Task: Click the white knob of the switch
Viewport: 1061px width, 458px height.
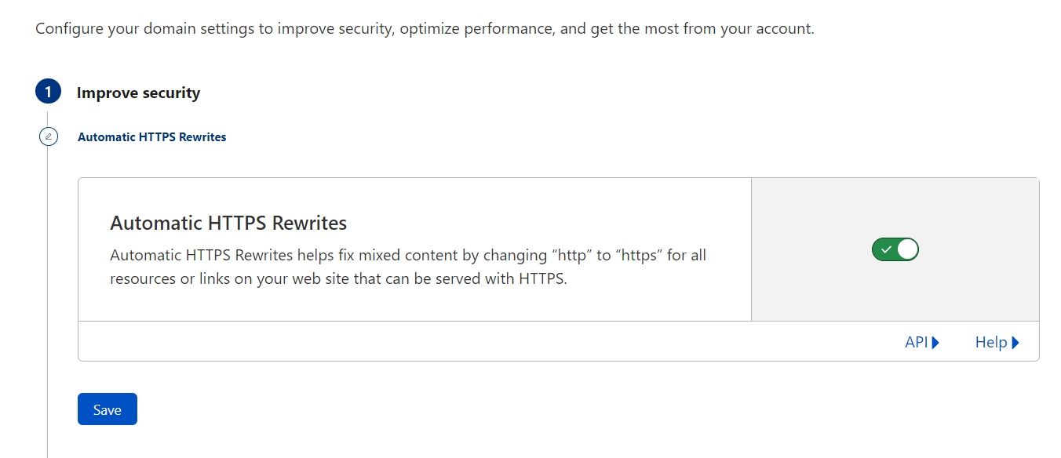Action: pos(907,249)
